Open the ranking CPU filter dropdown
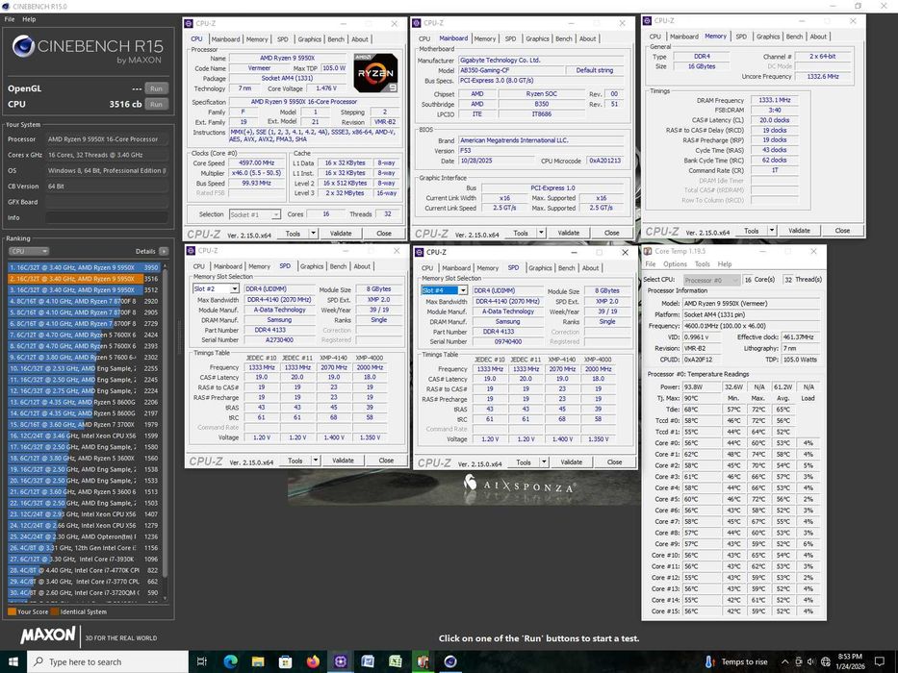The image size is (898, 673). click(29, 251)
